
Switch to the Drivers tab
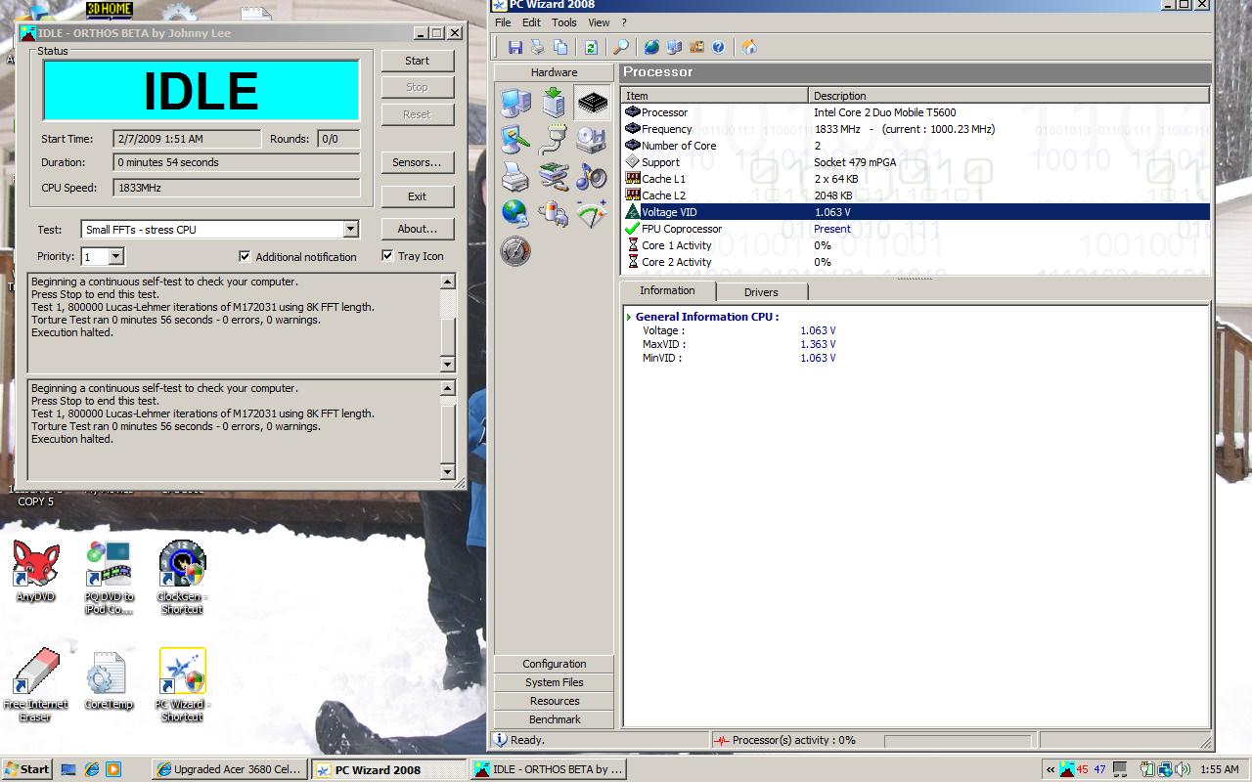[x=761, y=292]
